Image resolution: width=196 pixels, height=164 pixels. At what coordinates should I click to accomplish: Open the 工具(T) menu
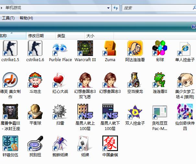[x=8, y=18]
